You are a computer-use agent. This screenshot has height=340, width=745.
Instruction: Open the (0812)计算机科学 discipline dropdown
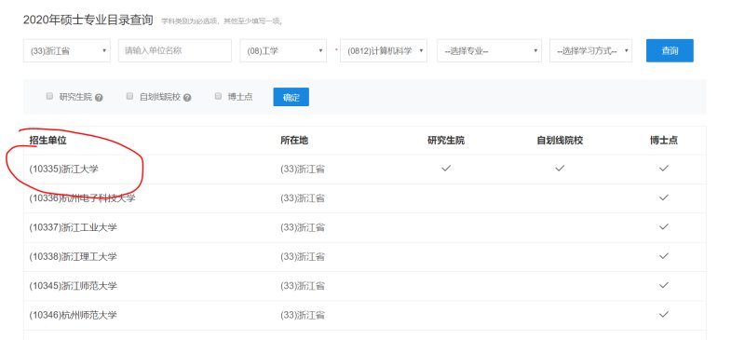(x=384, y=50)
